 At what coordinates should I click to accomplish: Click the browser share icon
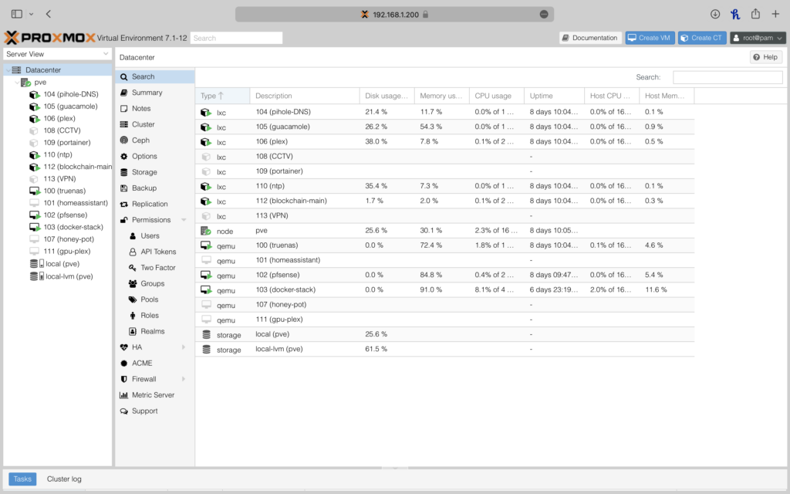pos(755,14)
